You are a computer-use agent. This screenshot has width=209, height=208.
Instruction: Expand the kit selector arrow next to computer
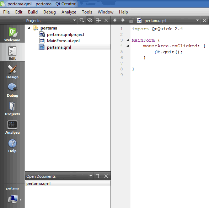(21, 199)
